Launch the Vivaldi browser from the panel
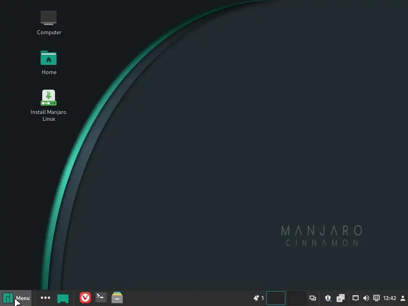408x306 pixels. tap(85, 298)
